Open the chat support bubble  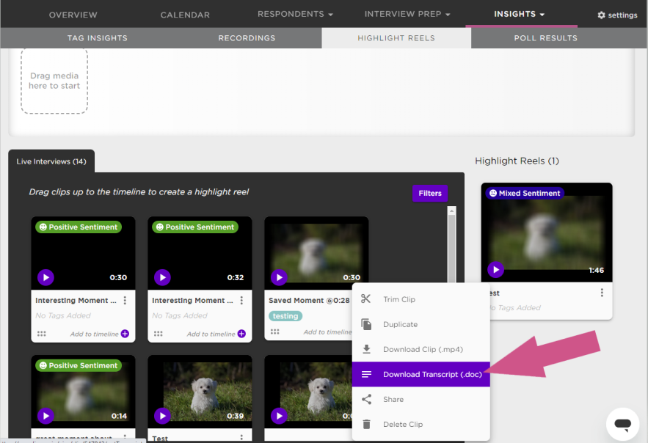(x=622, y=424)
